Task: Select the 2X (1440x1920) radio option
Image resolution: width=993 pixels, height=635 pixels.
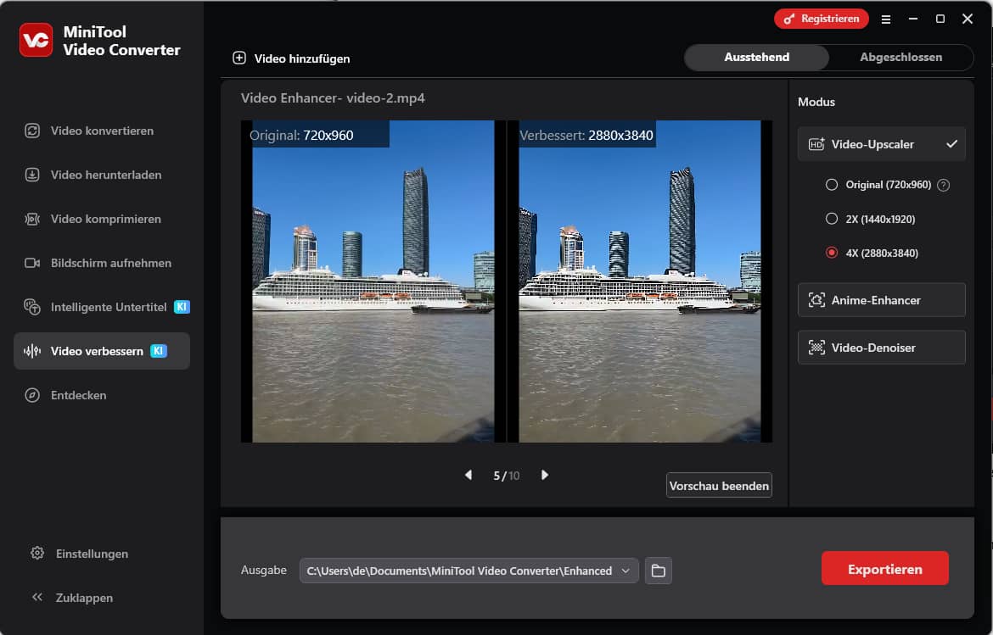Action: pyautogui.click(x=832, y=219)
